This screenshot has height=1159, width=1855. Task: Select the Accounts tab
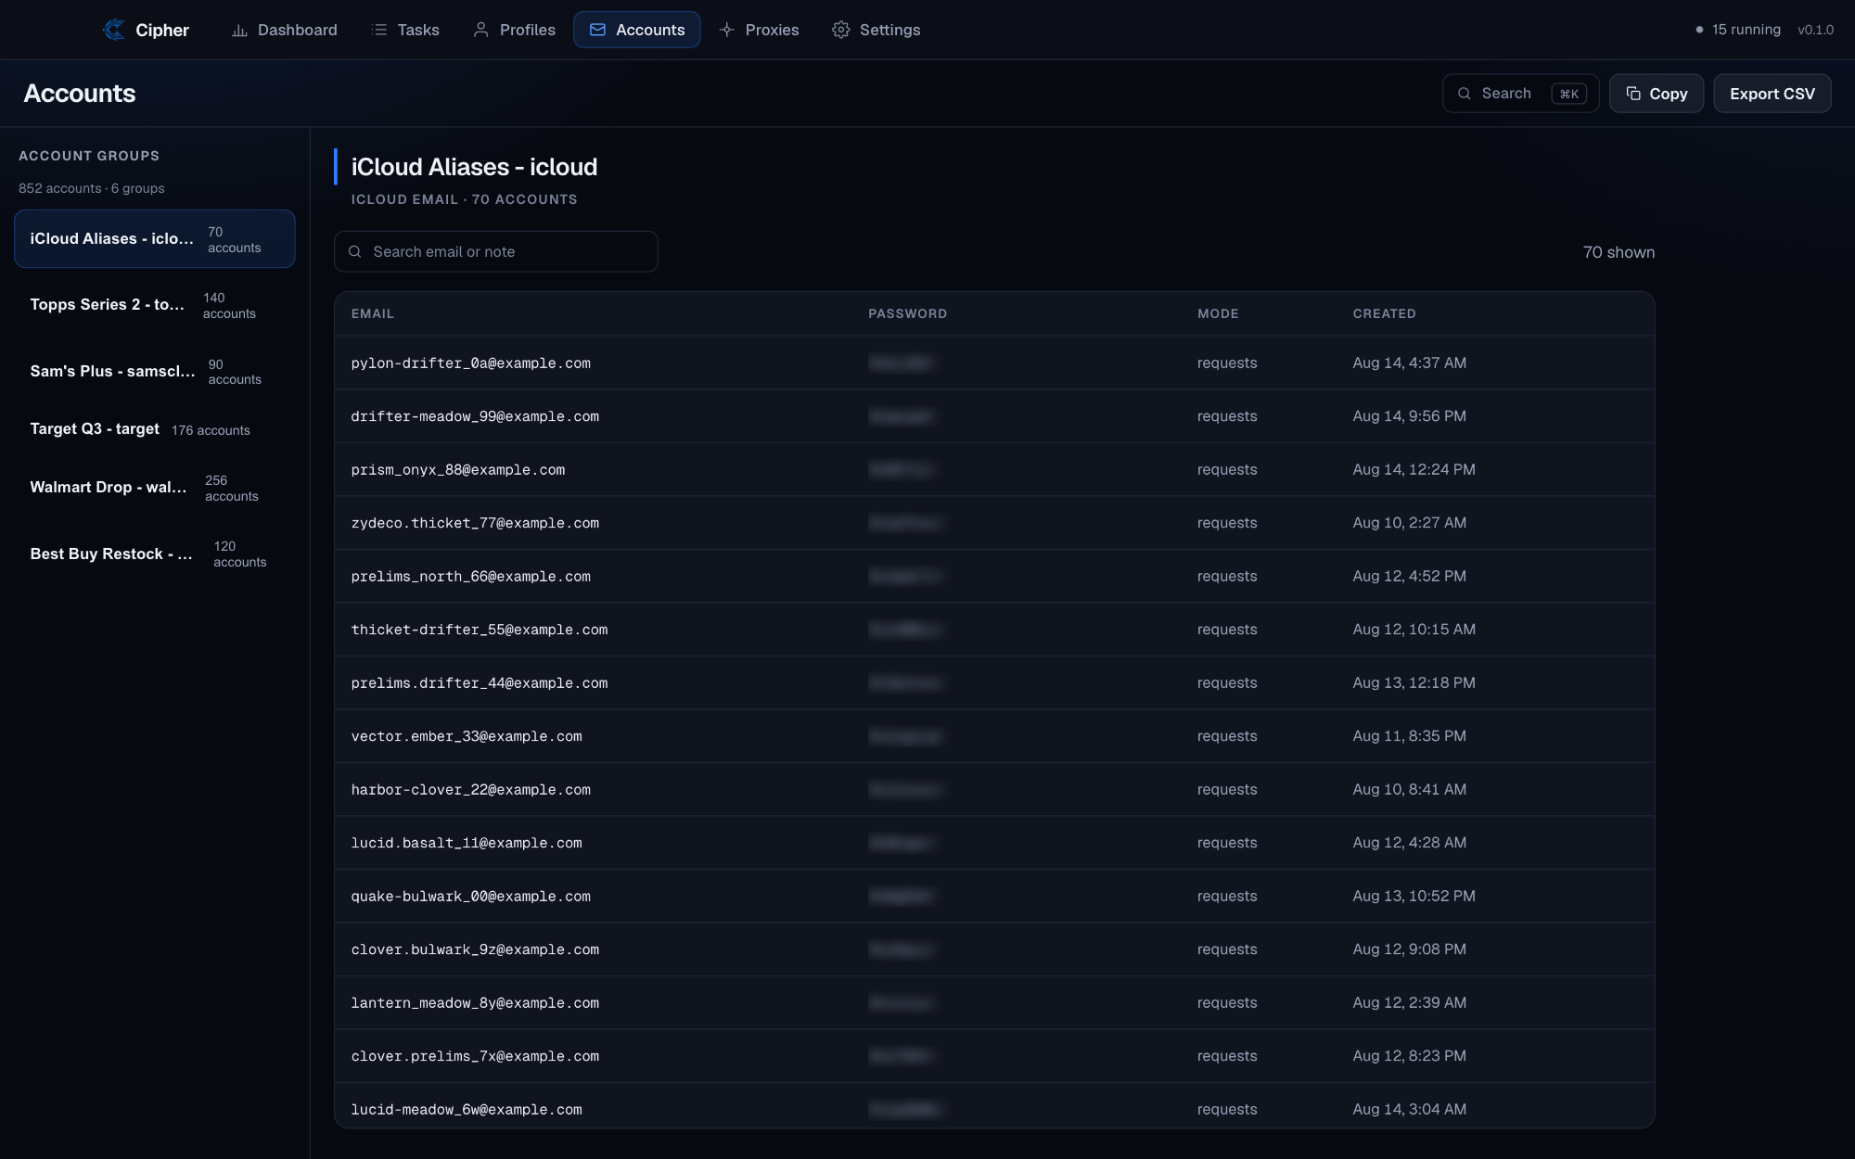coord(636,30)
